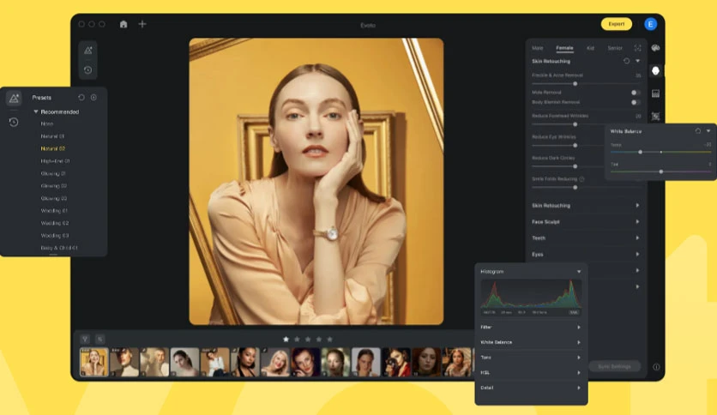Screen dimensions: 717x415
Task: Open the history icon in the Presets panel sidebar
Action: 14,122
